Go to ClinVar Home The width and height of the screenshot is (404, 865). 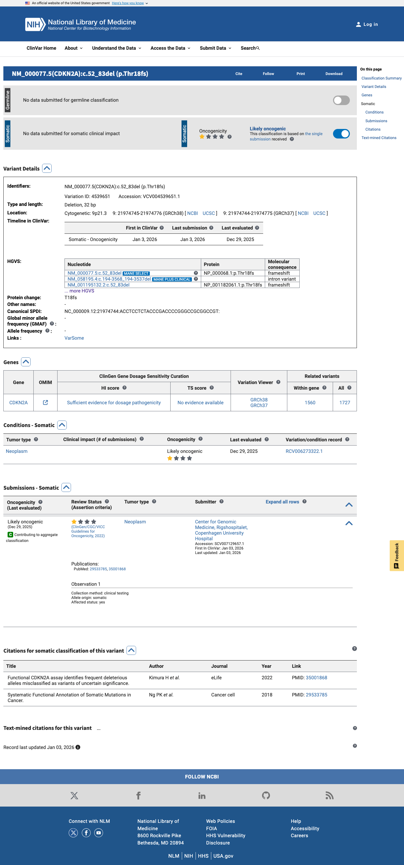(41, 48)
